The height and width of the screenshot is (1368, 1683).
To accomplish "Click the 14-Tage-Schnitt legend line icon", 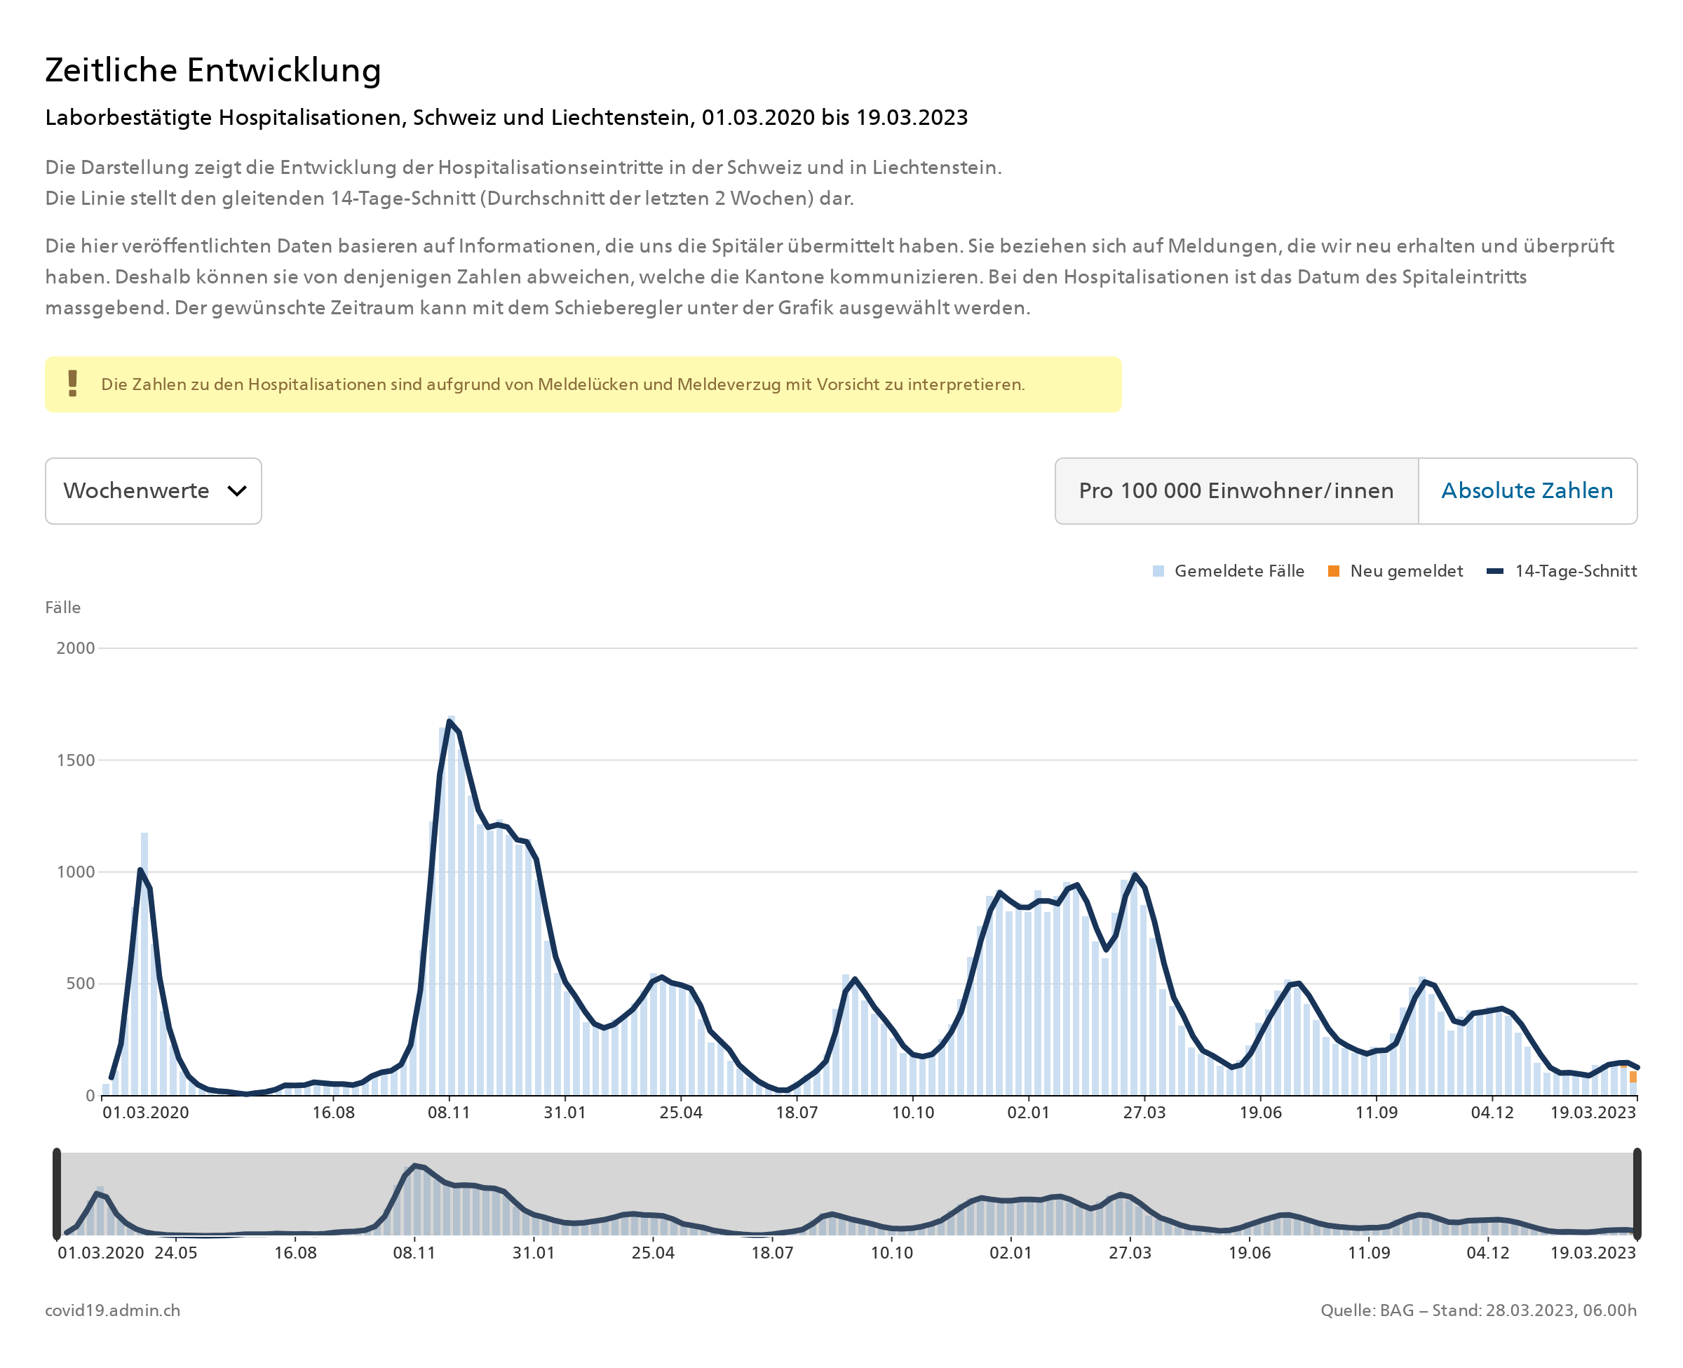I will 1494,570.
